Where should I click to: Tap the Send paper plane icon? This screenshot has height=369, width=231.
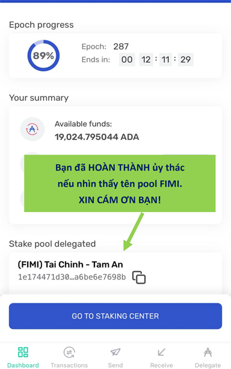pyautogui.click(x=115, y=352)
